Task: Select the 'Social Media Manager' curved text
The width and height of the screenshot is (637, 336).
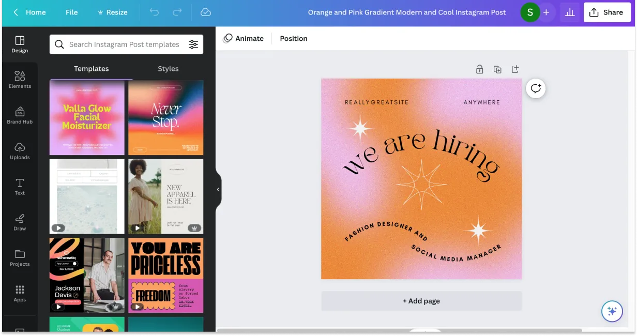Action: tap(457, 253)
